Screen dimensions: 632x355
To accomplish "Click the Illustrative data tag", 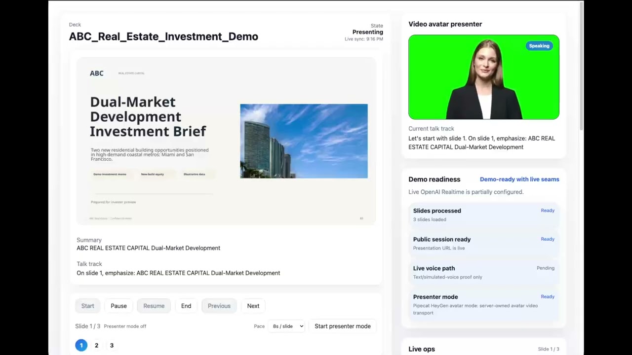I will tap(194, 174).
